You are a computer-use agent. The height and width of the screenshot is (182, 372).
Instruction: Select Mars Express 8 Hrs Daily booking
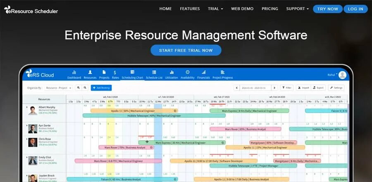pos(249,111)
